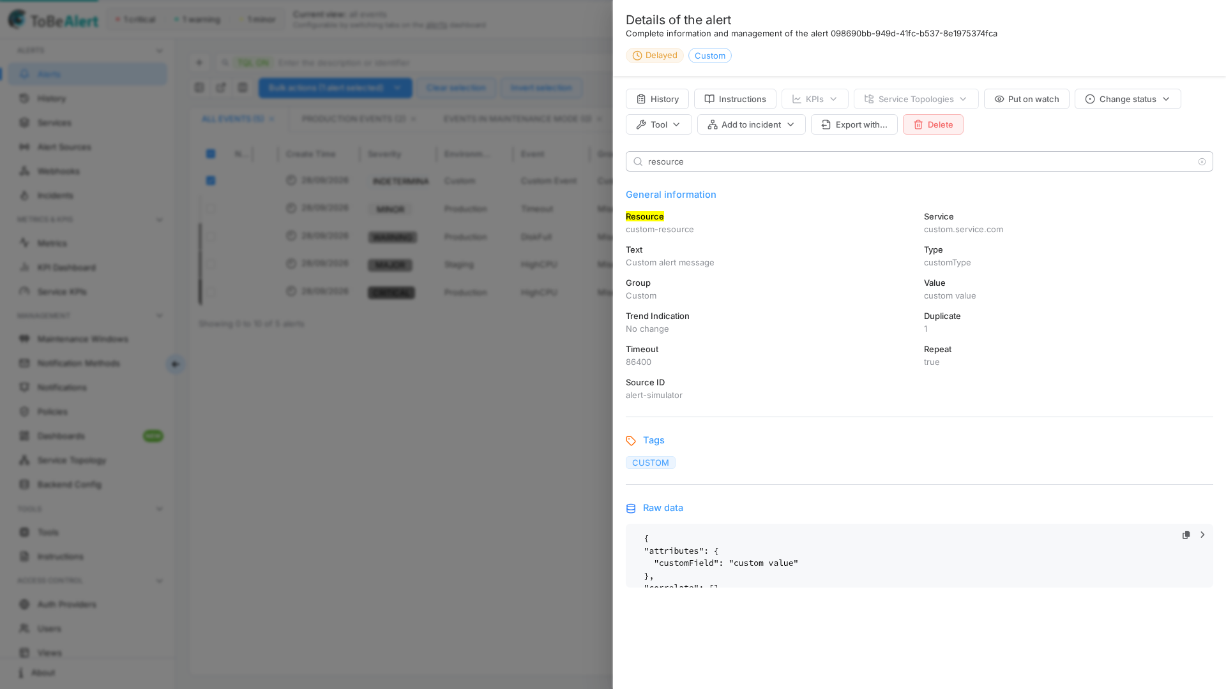
Task: Click the sidebar Instructions icon
Action: point(24,556)
